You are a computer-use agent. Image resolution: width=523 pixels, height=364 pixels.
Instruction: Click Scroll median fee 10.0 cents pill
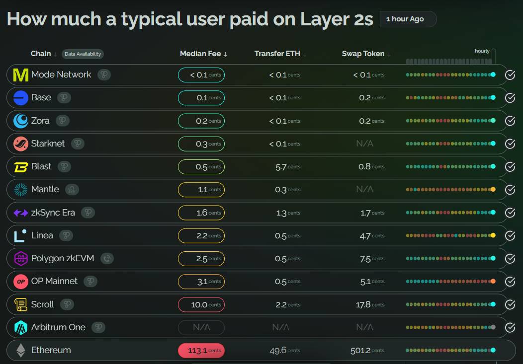click(201, 305)
